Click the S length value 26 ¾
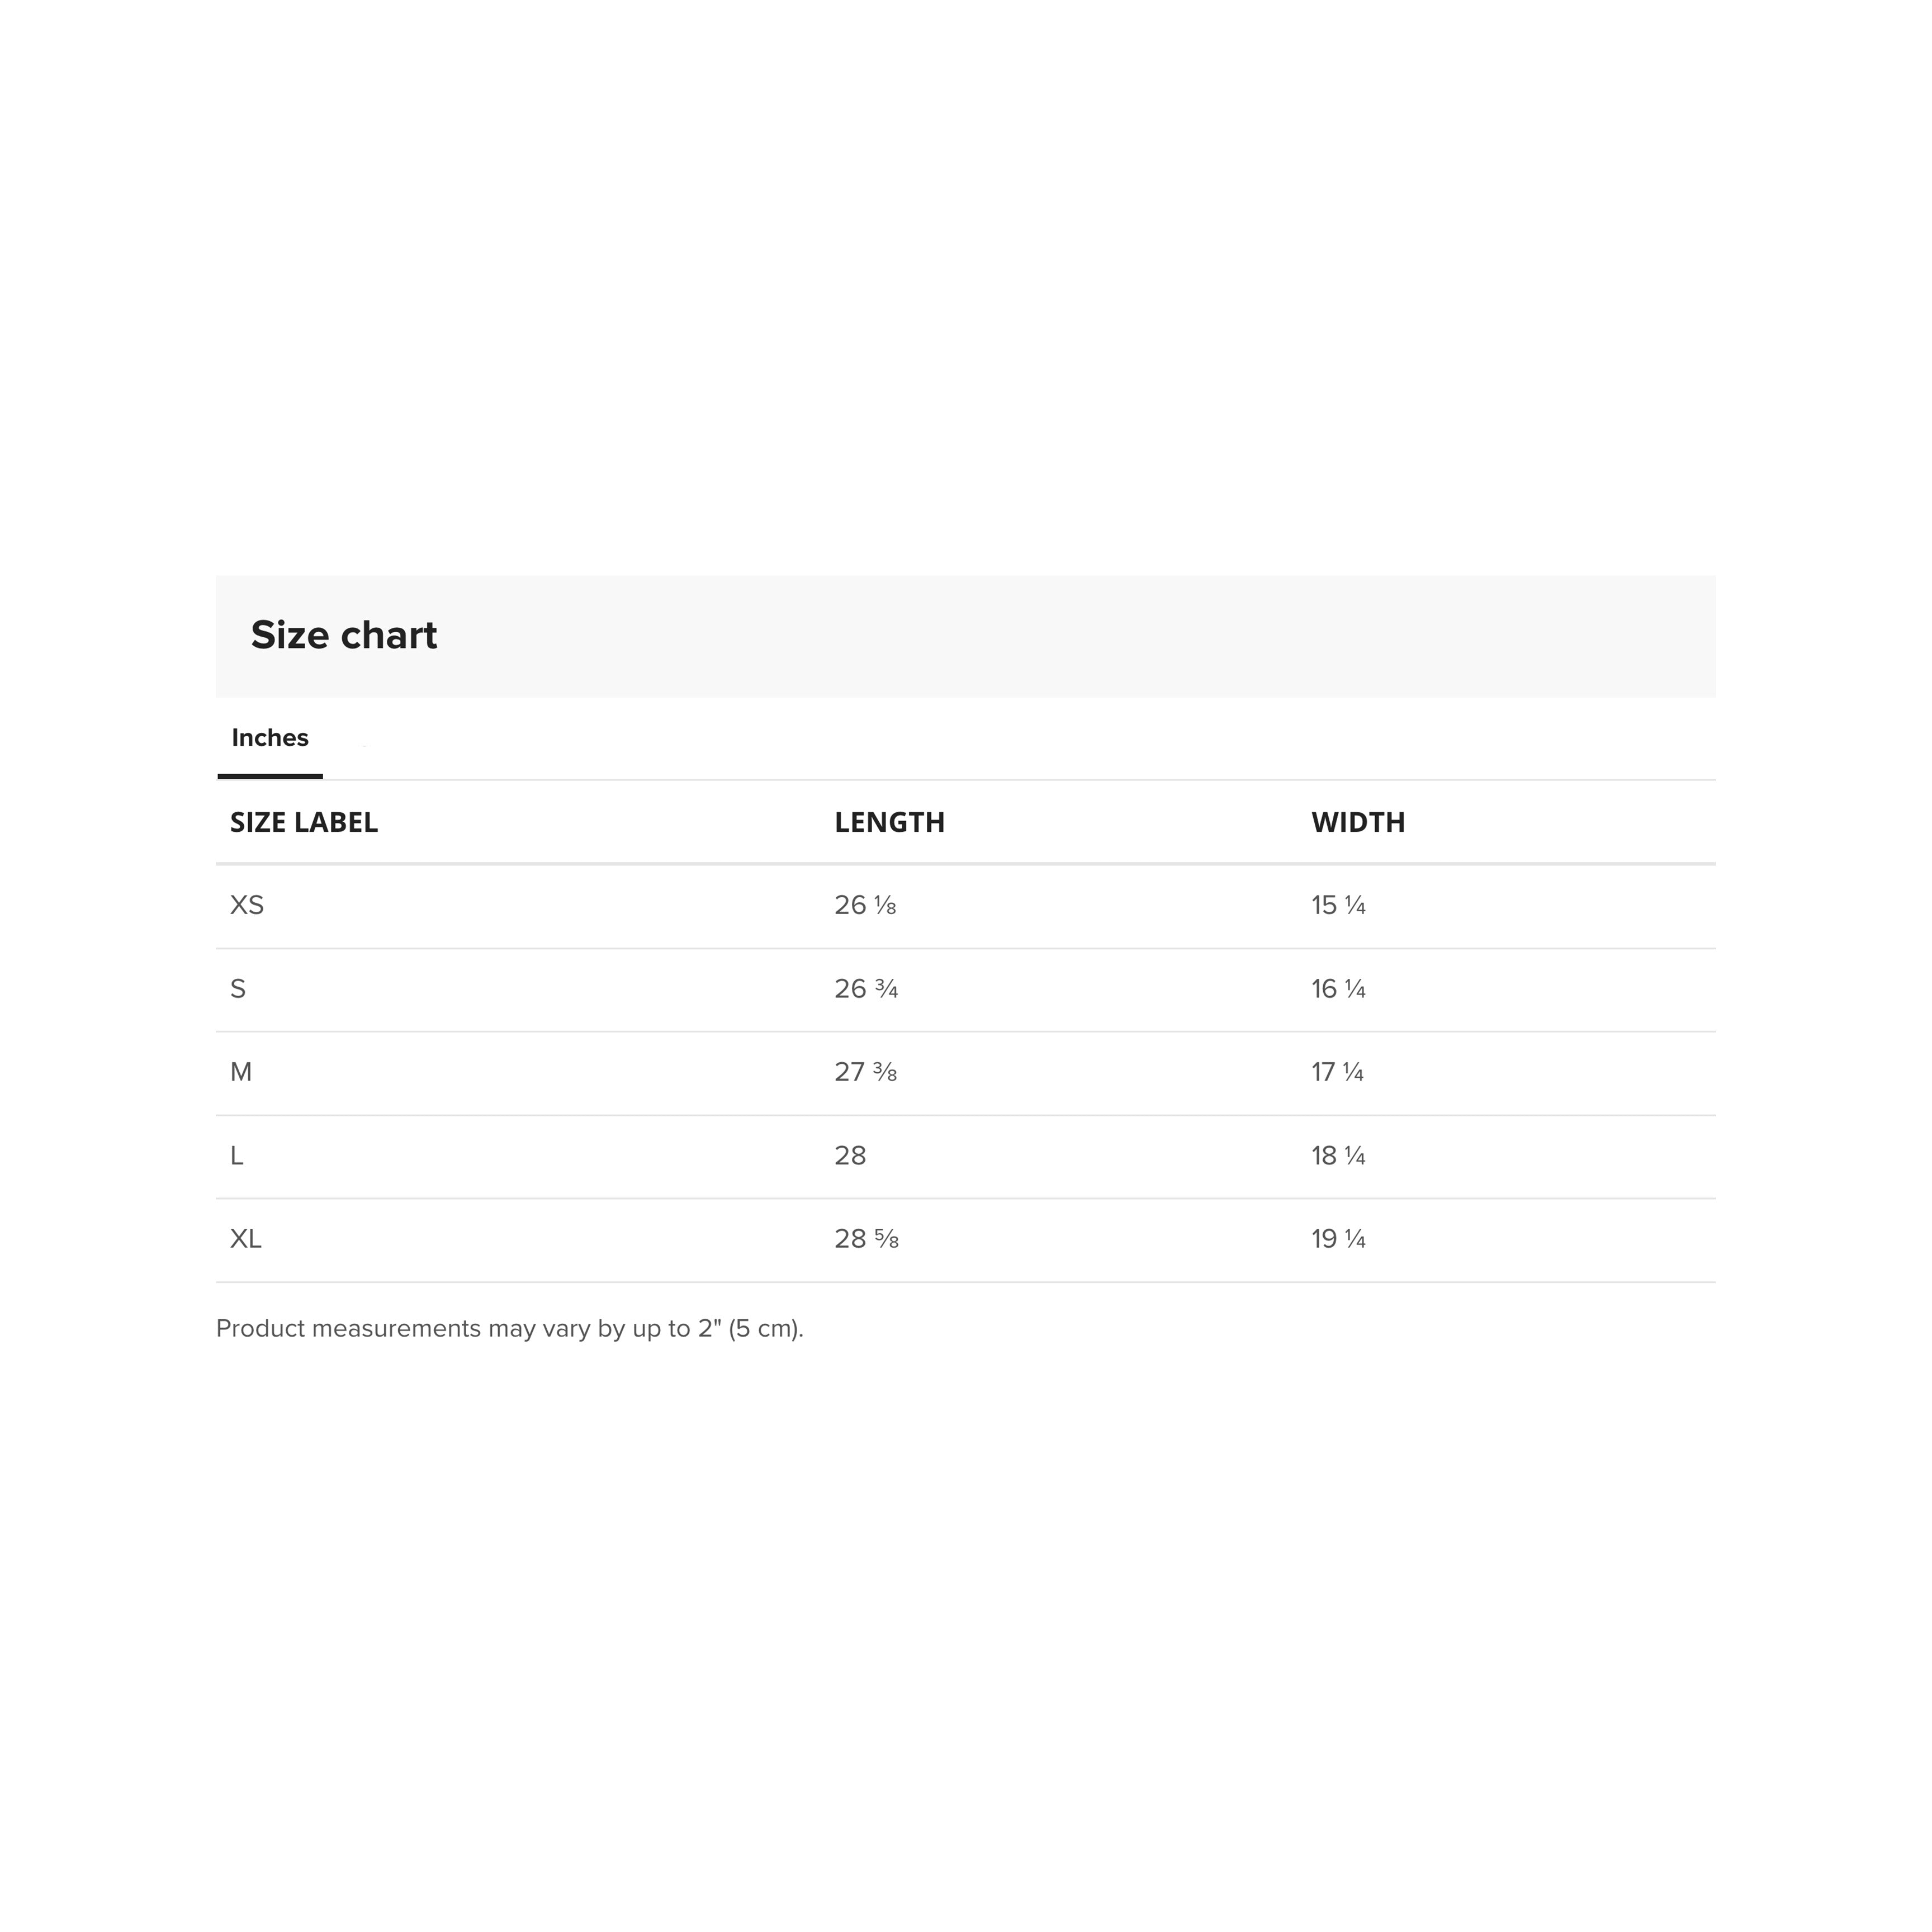Viewport: 1932px width, 1932px height. (x=867, y=990)
